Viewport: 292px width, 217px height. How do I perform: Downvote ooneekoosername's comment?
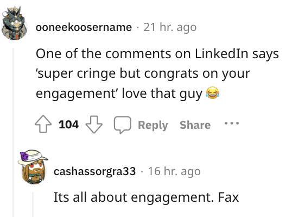click(x=94, y=125)
